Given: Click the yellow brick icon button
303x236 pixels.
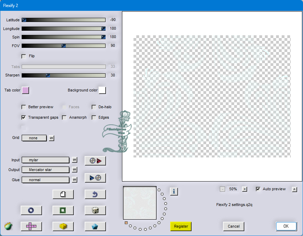Looking at the screenshot, I should [63, 226].
